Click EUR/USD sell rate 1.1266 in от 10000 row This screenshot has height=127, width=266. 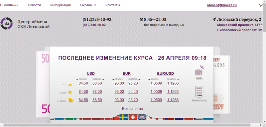point(173,100)
